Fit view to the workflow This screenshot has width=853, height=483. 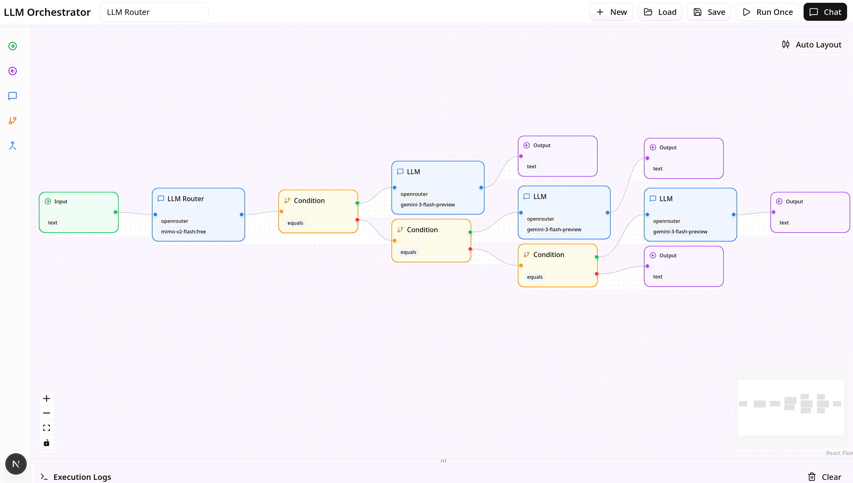[x=47, y=428]
